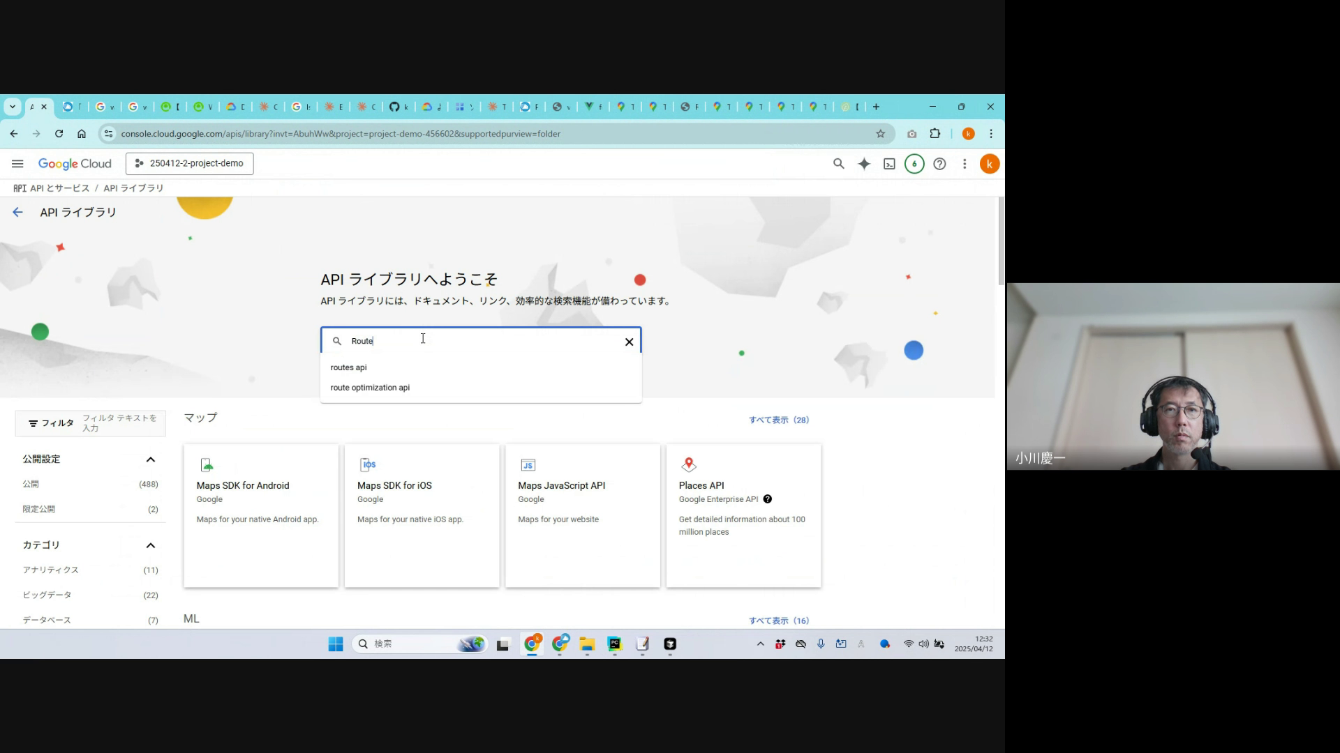Viewport: 1340px width, 753px height.
Task: Open the Google Cloud navigation hamburger menu
Action: pos(17,164)
